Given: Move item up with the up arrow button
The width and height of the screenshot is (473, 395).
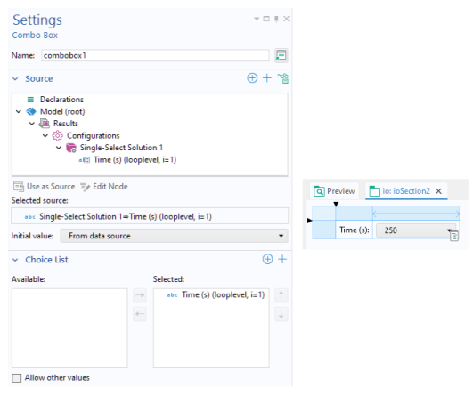Looking at the screenshot, I should 281,295.
